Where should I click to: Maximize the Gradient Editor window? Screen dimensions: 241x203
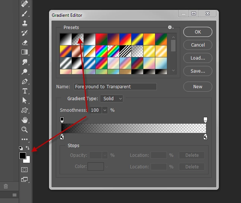tap(194, 13)
